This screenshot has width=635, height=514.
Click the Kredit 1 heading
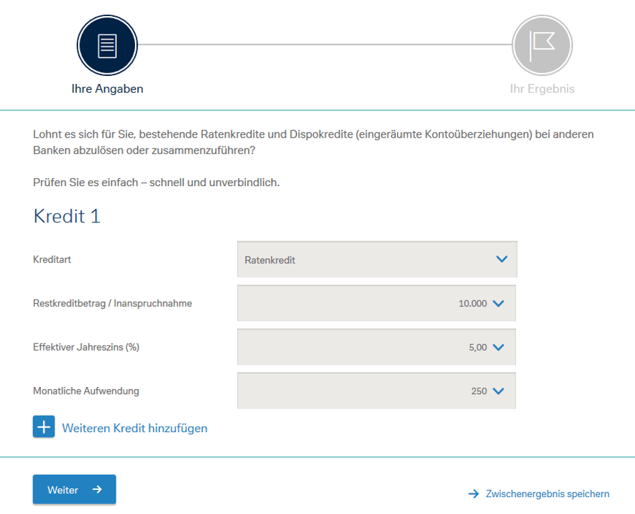pos(67,216)
